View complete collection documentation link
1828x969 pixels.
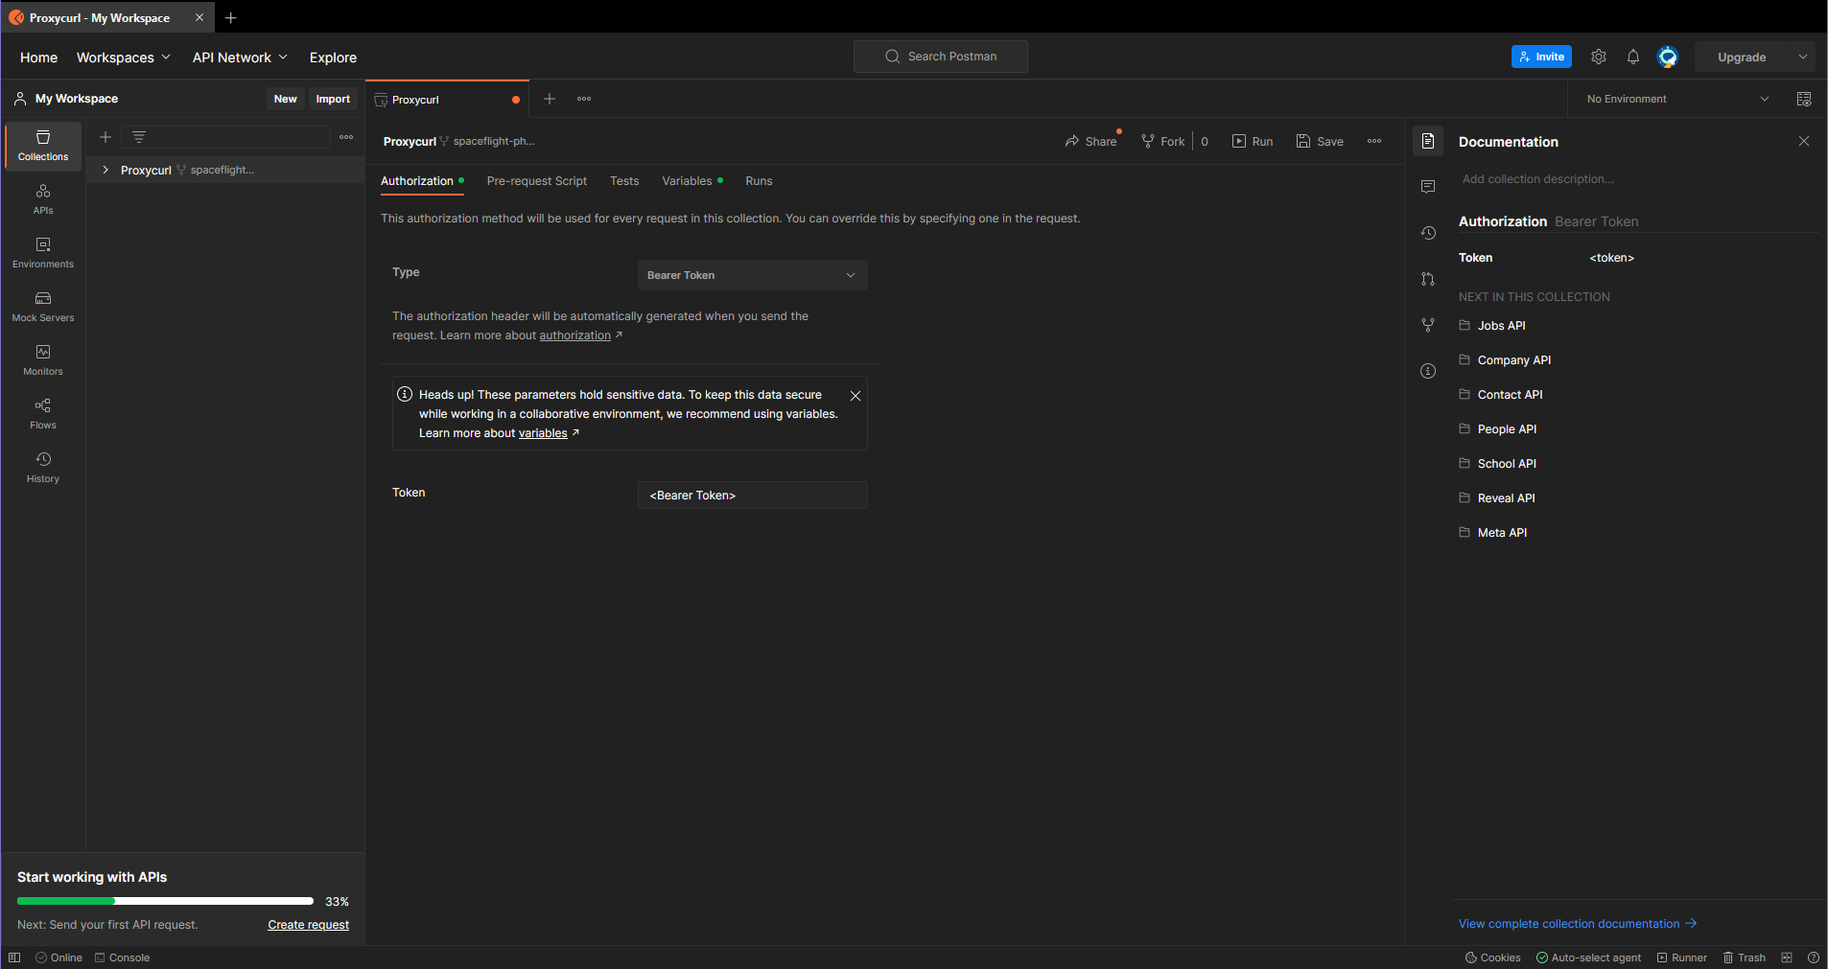(x=1578, y=924)
